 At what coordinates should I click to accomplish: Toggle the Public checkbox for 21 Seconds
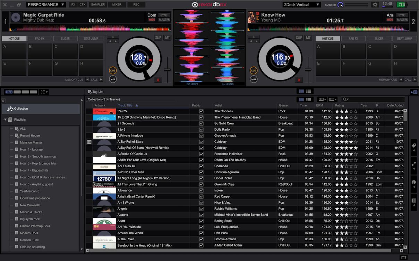pyautogui.click(x=201, y=123)
